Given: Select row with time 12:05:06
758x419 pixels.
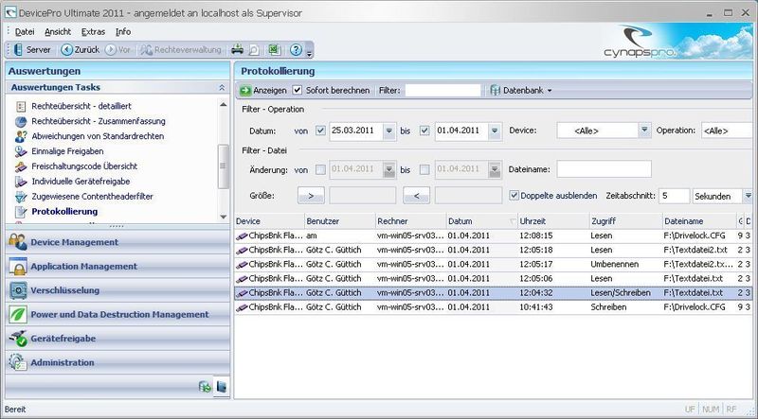Looking at the screenshot, I should 493,278.
